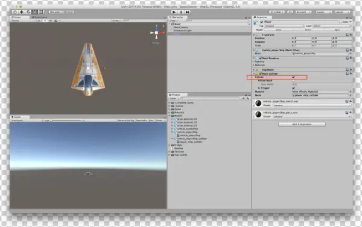Select the Scale tool in toolbar
This screenshot has height=227, width=362.
pos(34,12)
